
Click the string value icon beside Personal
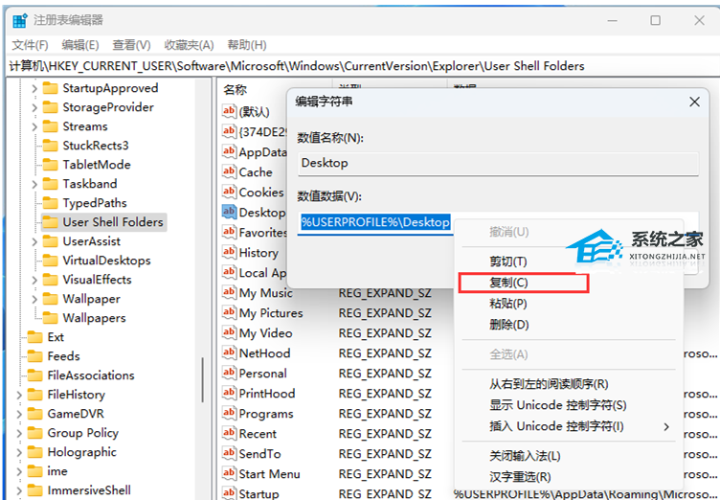[x=229, y=373]
